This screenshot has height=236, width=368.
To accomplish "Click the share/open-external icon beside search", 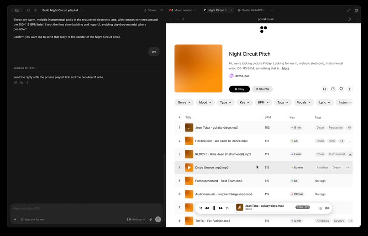I will point(333,89).
